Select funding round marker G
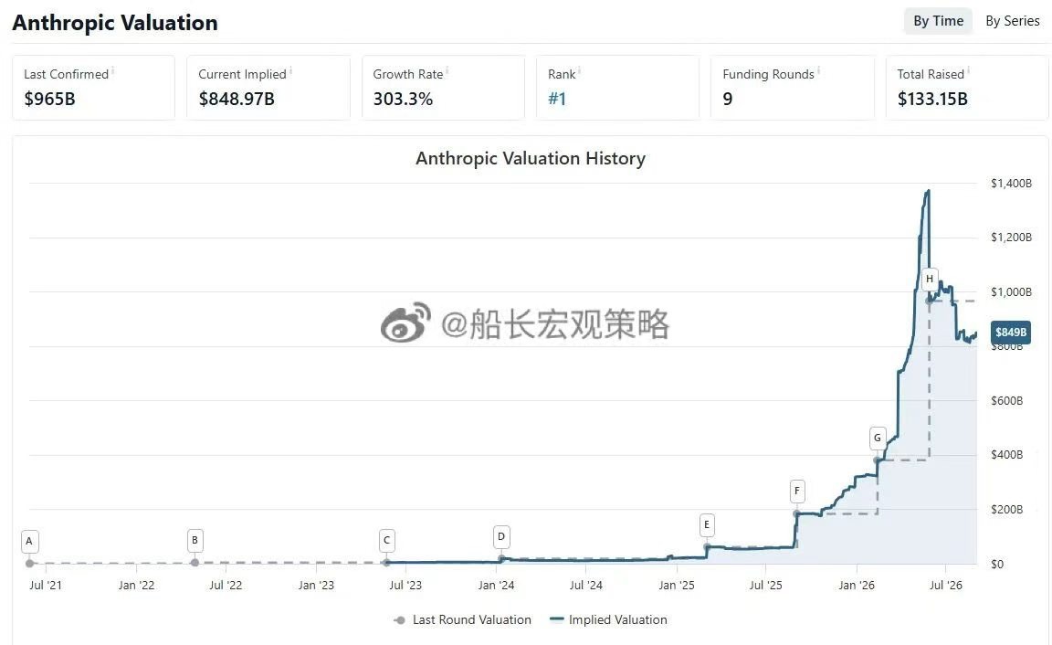1052x645 pixels. click(877, 439)
